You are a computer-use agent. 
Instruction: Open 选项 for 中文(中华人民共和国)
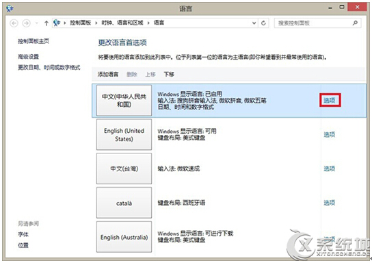(330, 101)
